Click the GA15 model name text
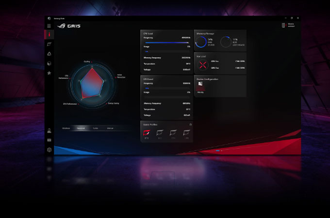This screenshot has width=330, height=218. click(74, 26)
